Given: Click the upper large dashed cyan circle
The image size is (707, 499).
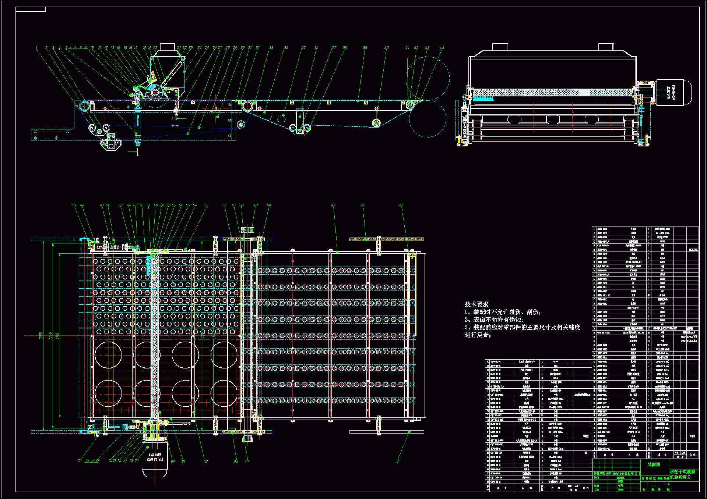Looking at the screenshot, I should pyautogui.click(x=428, y=78).
